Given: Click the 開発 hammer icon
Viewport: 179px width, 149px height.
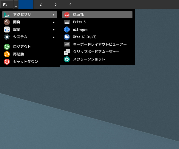Looking at the screenshot, I should 7,22.
